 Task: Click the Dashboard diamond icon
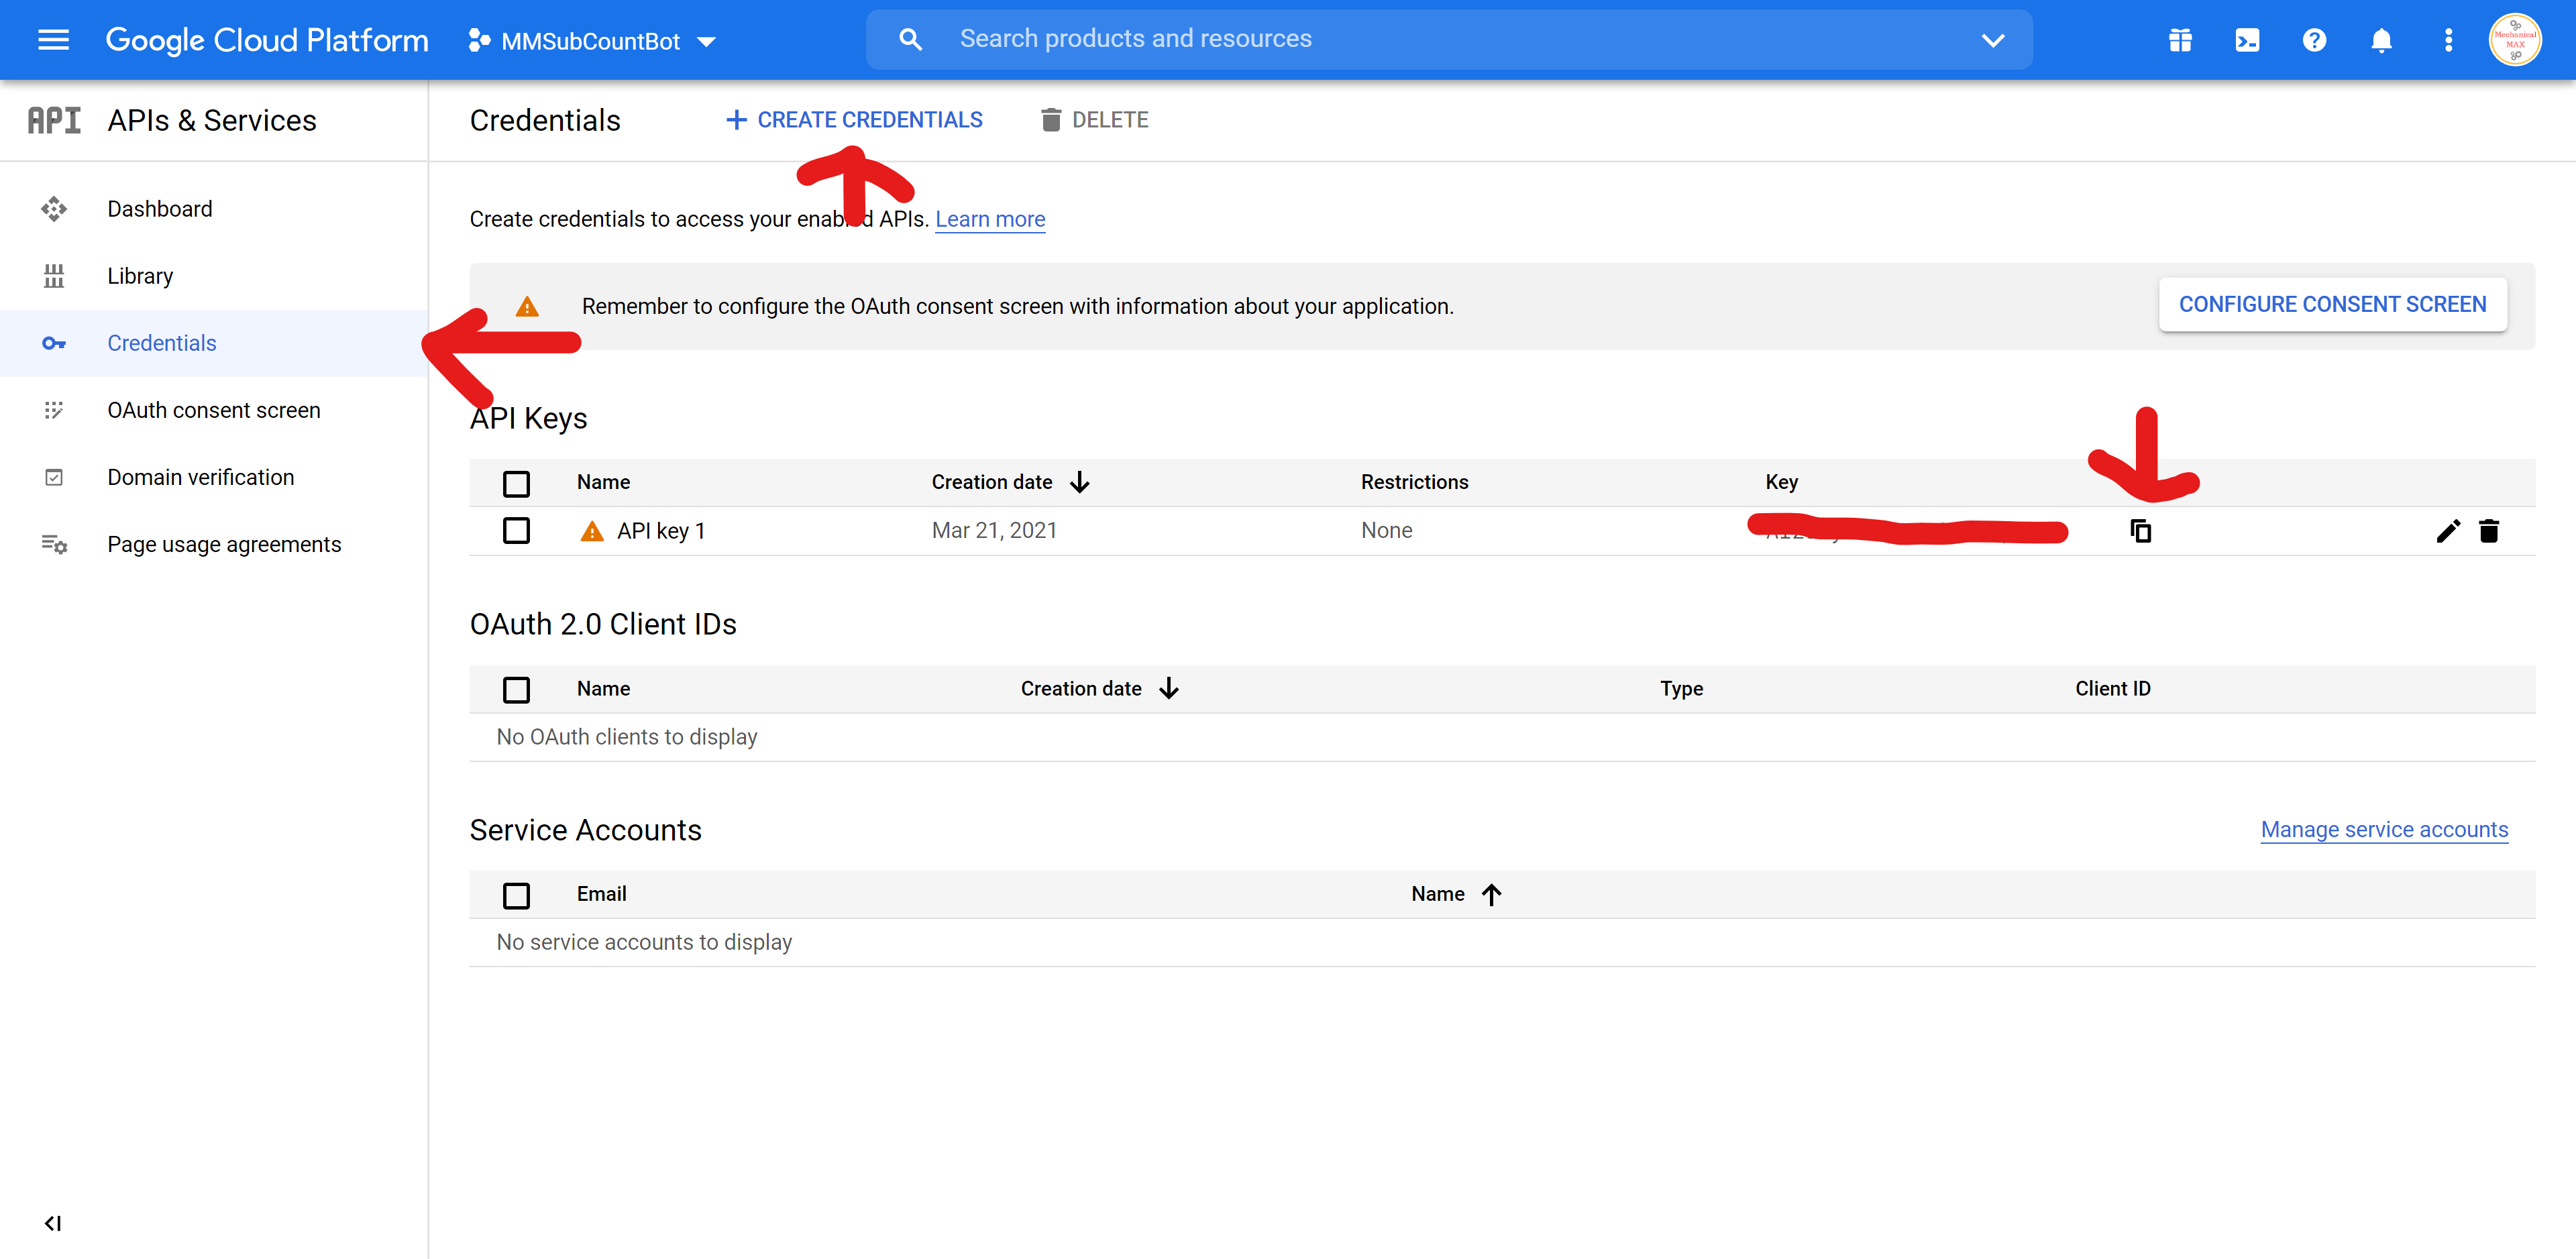[54, 208]
